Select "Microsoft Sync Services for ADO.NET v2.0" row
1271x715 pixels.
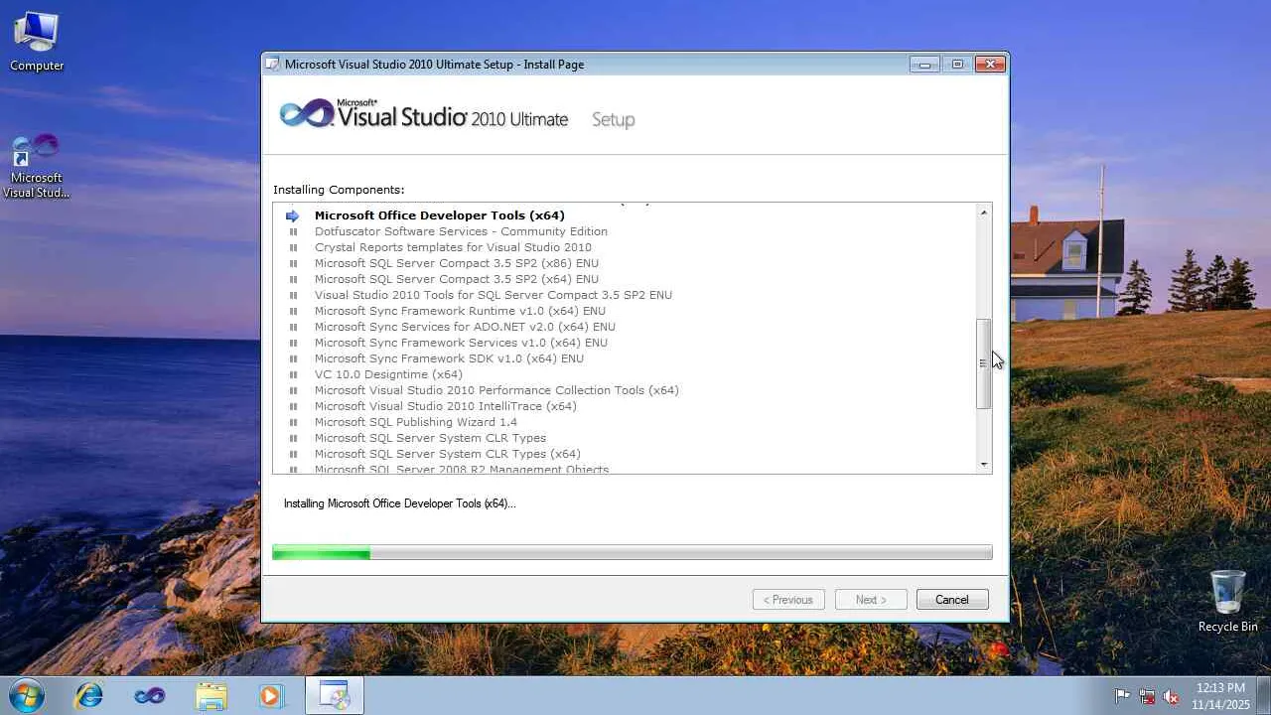[x=465, y=327]
